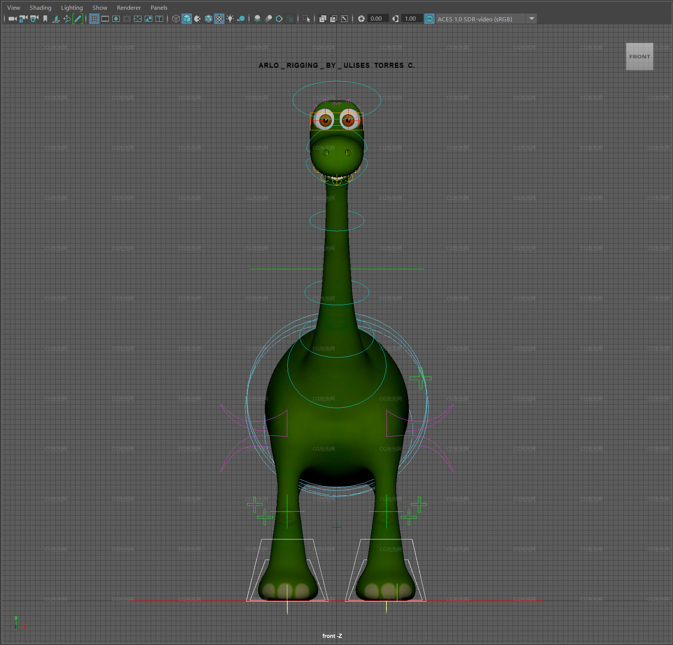Click the Use Default Material icon
The width and height of the screenshot is (673, 645).
198,19
